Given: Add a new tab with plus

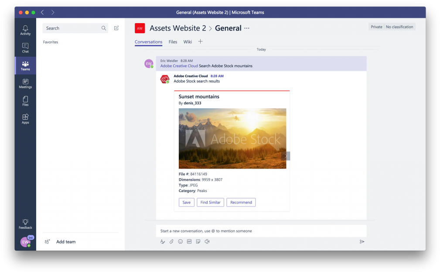Looking at the screenshot, I should [201, 41].
